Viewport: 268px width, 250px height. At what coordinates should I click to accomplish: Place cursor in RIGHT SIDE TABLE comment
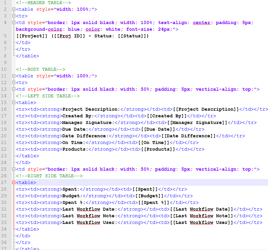(49, 176)
